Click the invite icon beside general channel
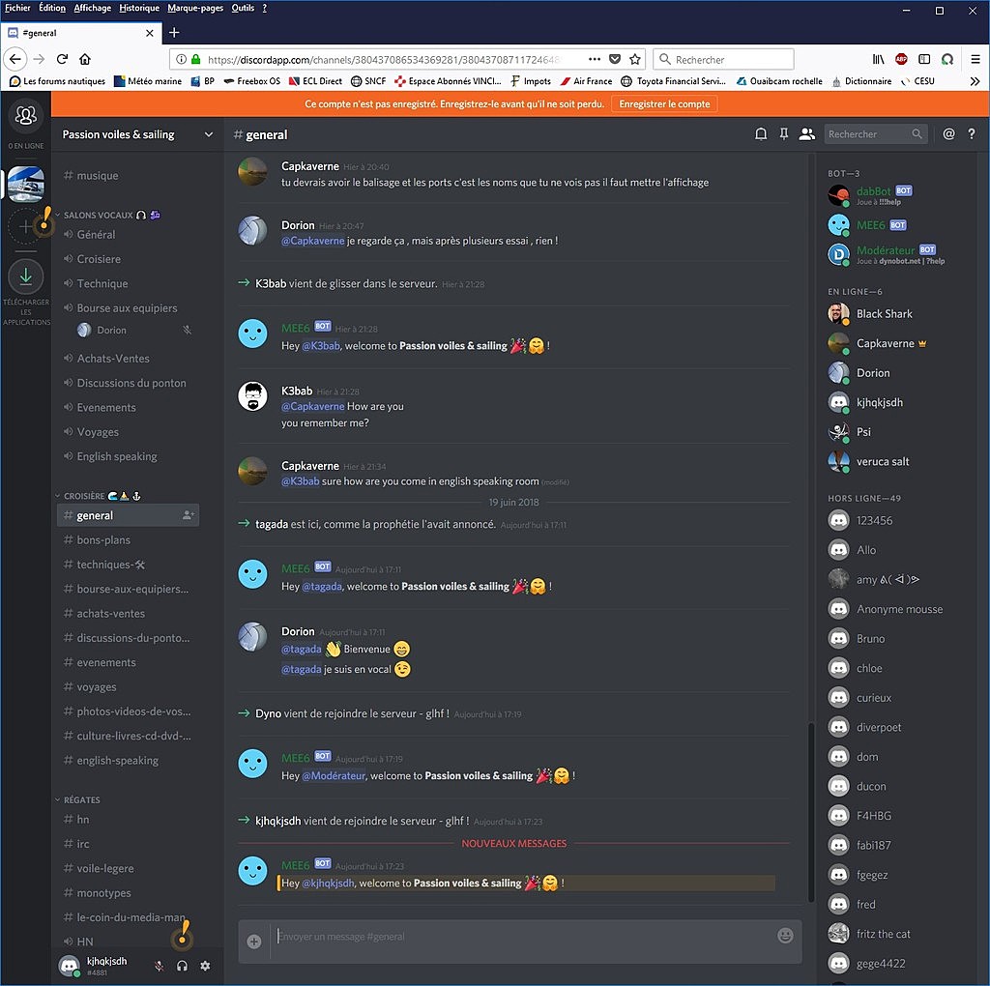This screenshot has height=986, width=990. pos(188,515)
